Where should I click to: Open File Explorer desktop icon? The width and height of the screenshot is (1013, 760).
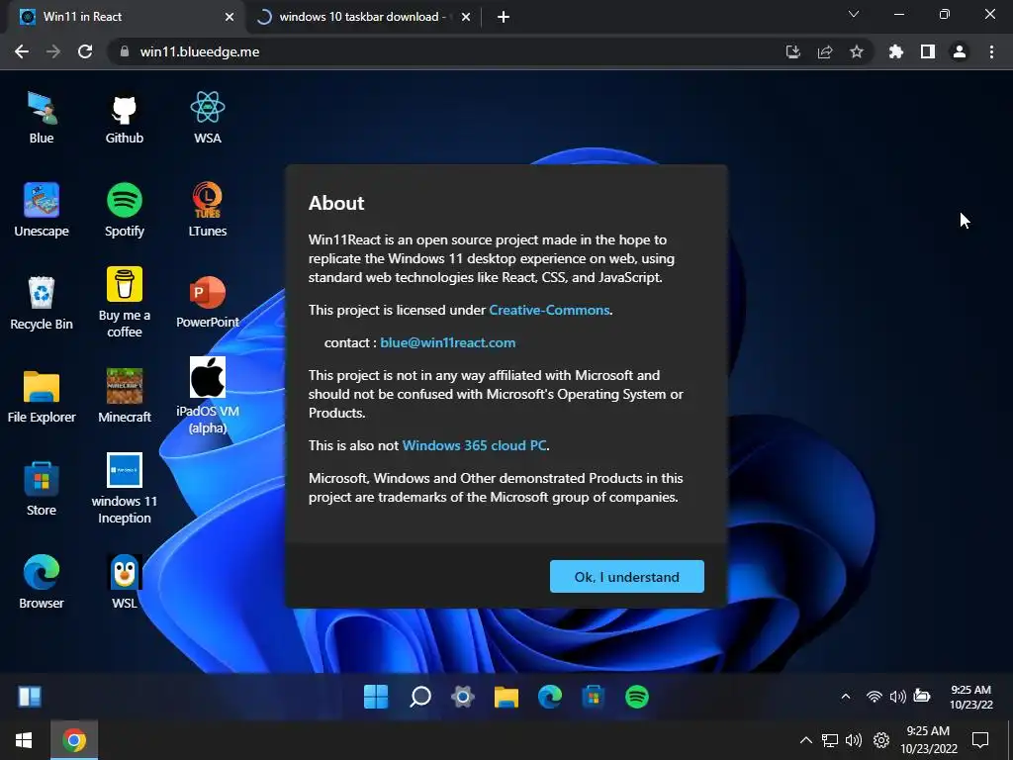pos(42,396)
